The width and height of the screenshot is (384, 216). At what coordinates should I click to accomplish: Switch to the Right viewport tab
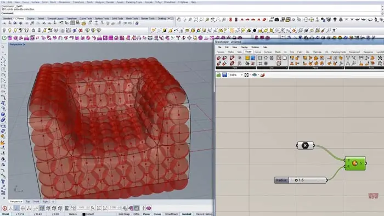pyautogui.click(x=46, y=202)
